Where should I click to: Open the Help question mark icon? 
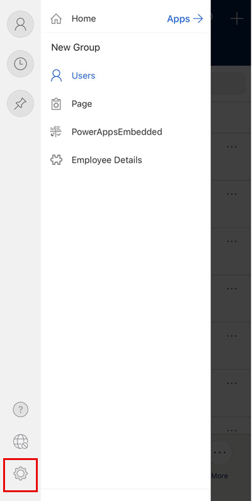pyautogui.click(x=20, y=409)
